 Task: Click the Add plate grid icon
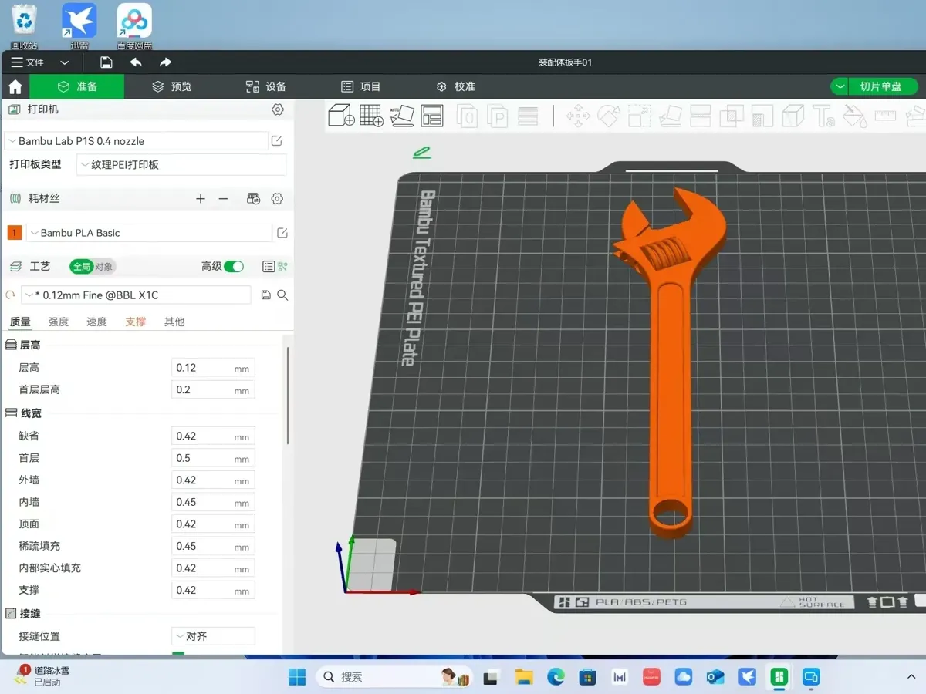click(x=371, y=116)
